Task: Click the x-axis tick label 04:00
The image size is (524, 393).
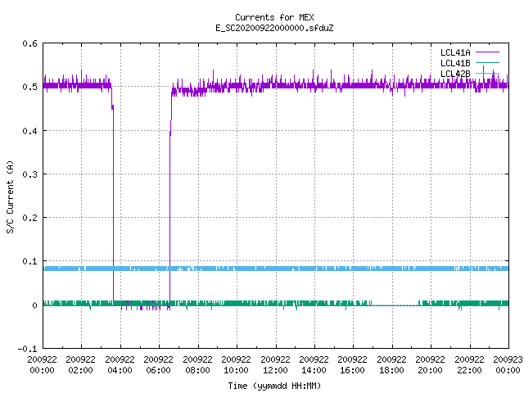Action: [x=120, y=370]
